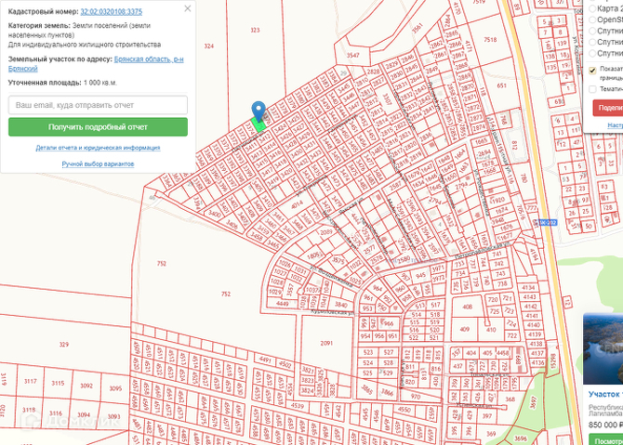The image size is (623, 445).
Task: Click the 850 000 ₽ ad price
Action: click(606, 425)
